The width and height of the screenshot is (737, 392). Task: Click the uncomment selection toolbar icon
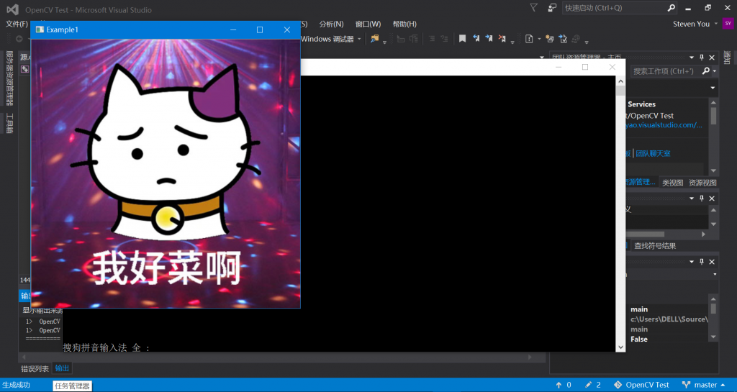444,39
